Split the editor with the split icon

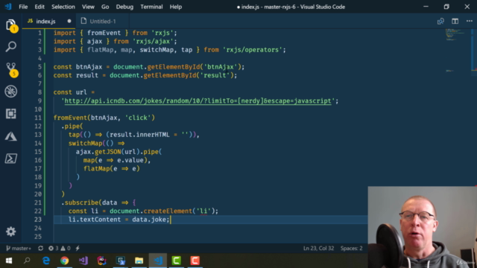pyautogui.click(x=455, y=22)
